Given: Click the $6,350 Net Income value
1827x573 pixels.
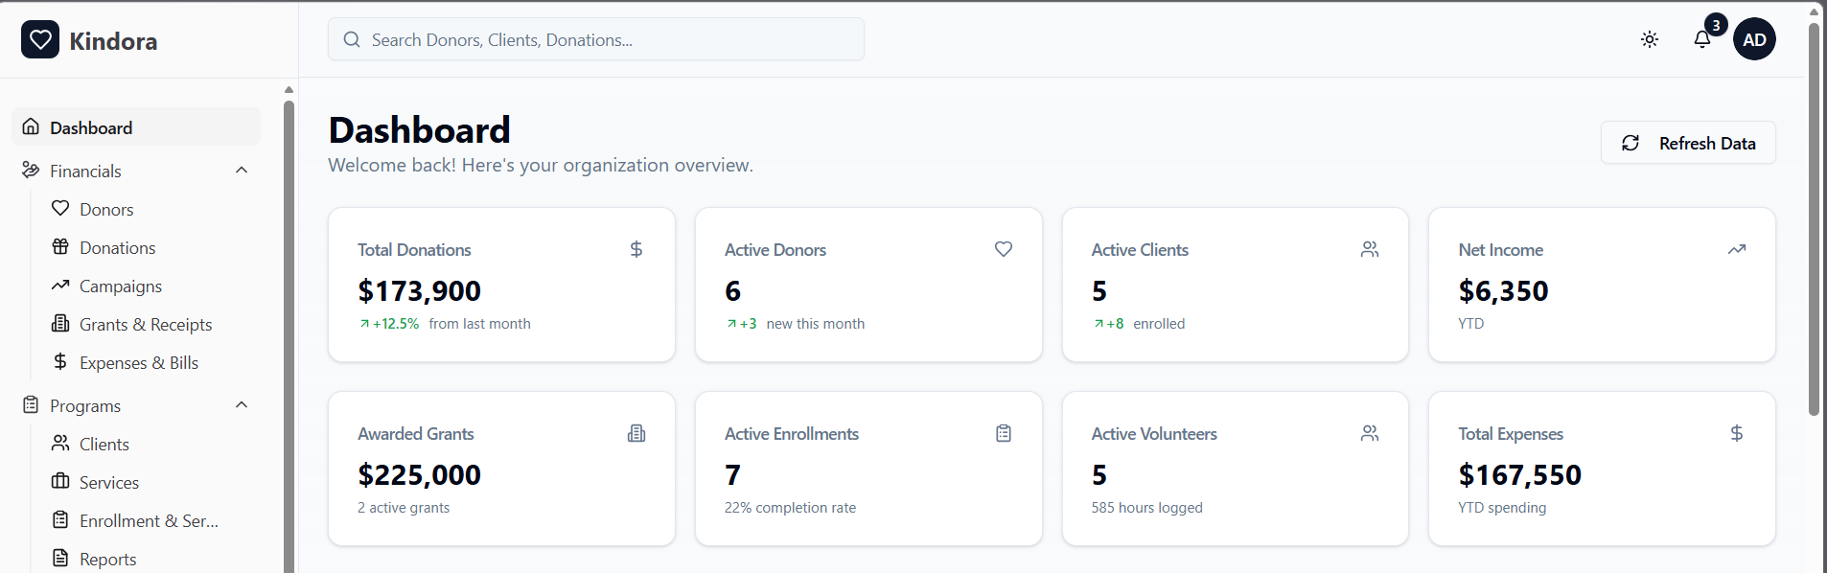Looking at the screenshot, I should coord(1503,290).
